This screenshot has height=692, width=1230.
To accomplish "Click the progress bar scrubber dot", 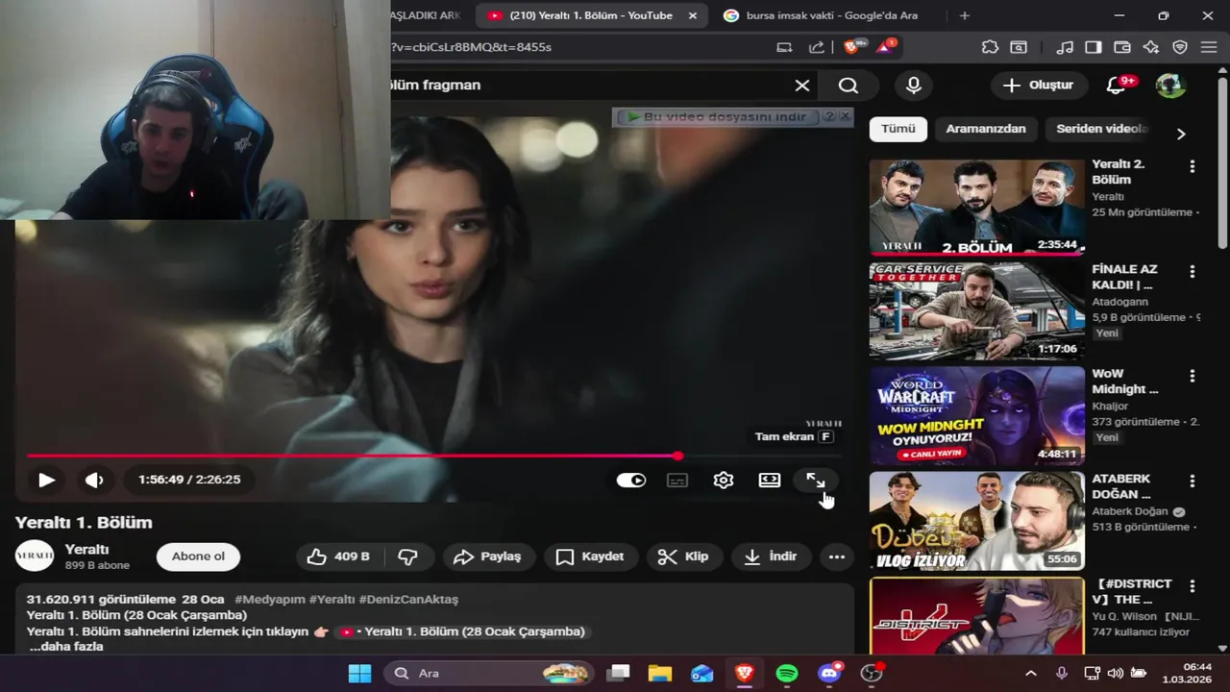I will tap(678, 456).
